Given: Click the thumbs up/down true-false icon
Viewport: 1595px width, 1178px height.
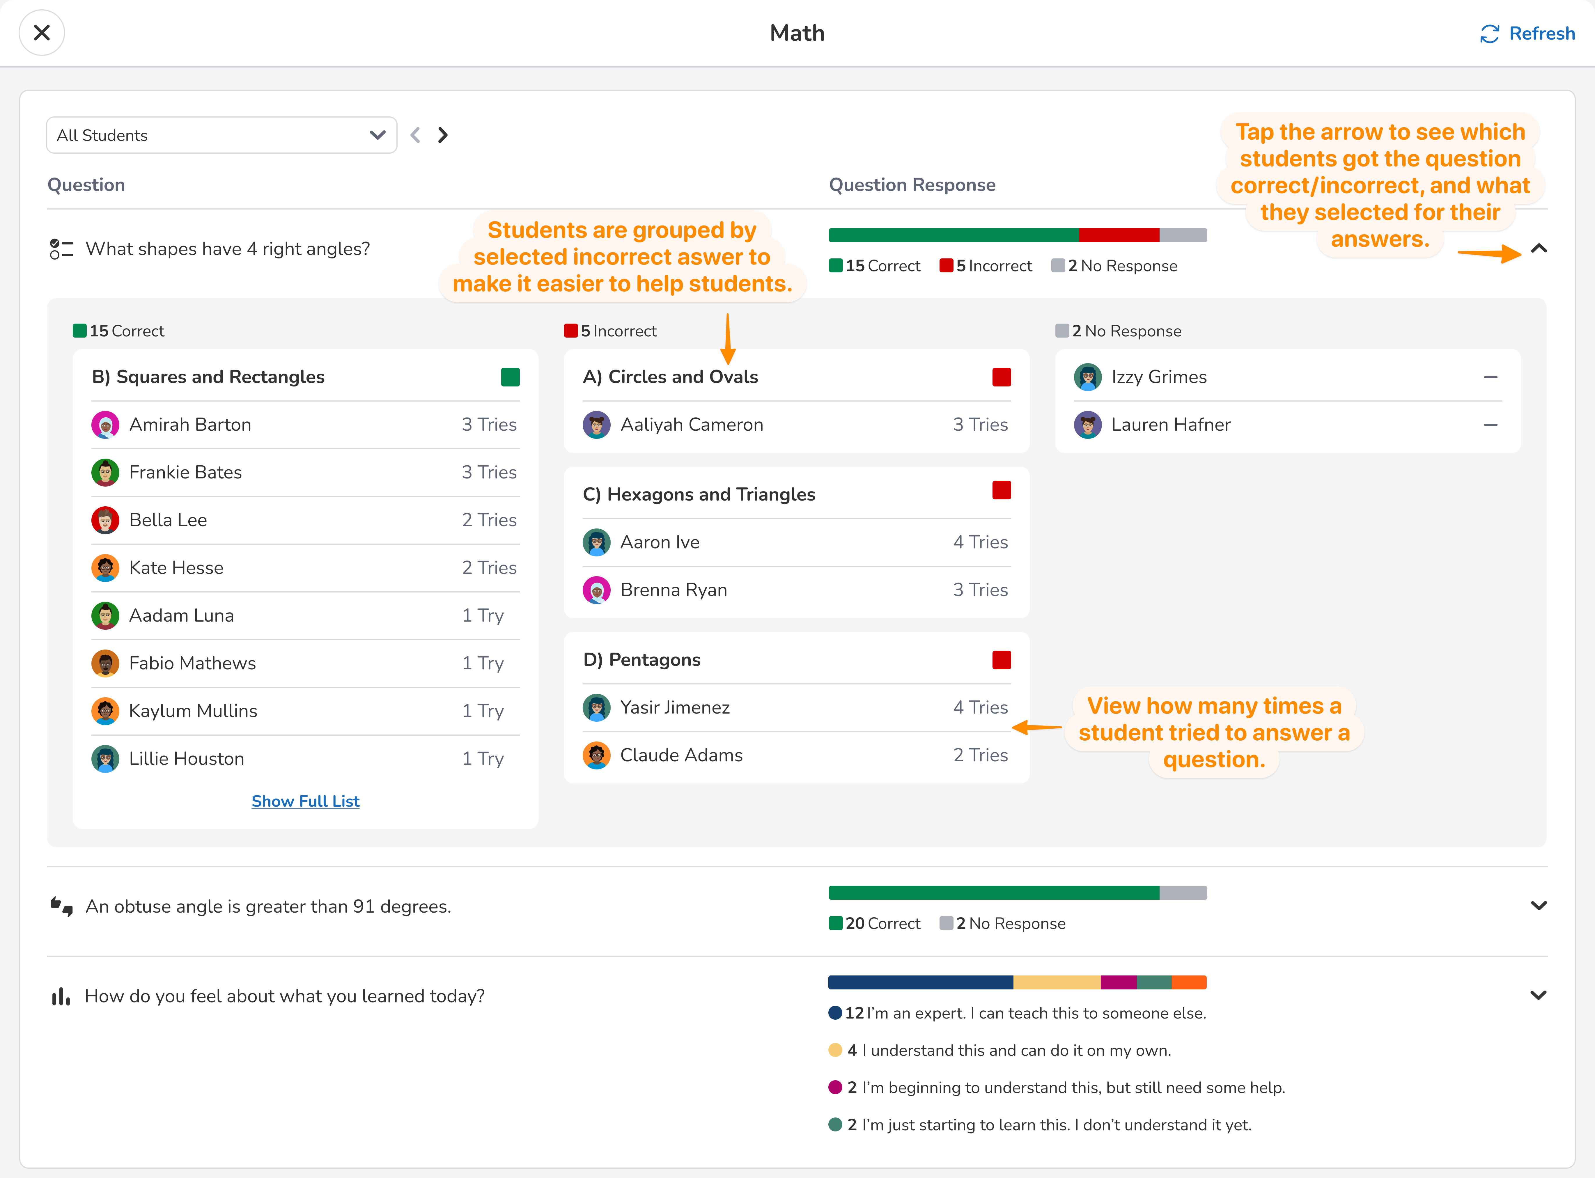Looking at the screenshot, I should click(61, 906).
